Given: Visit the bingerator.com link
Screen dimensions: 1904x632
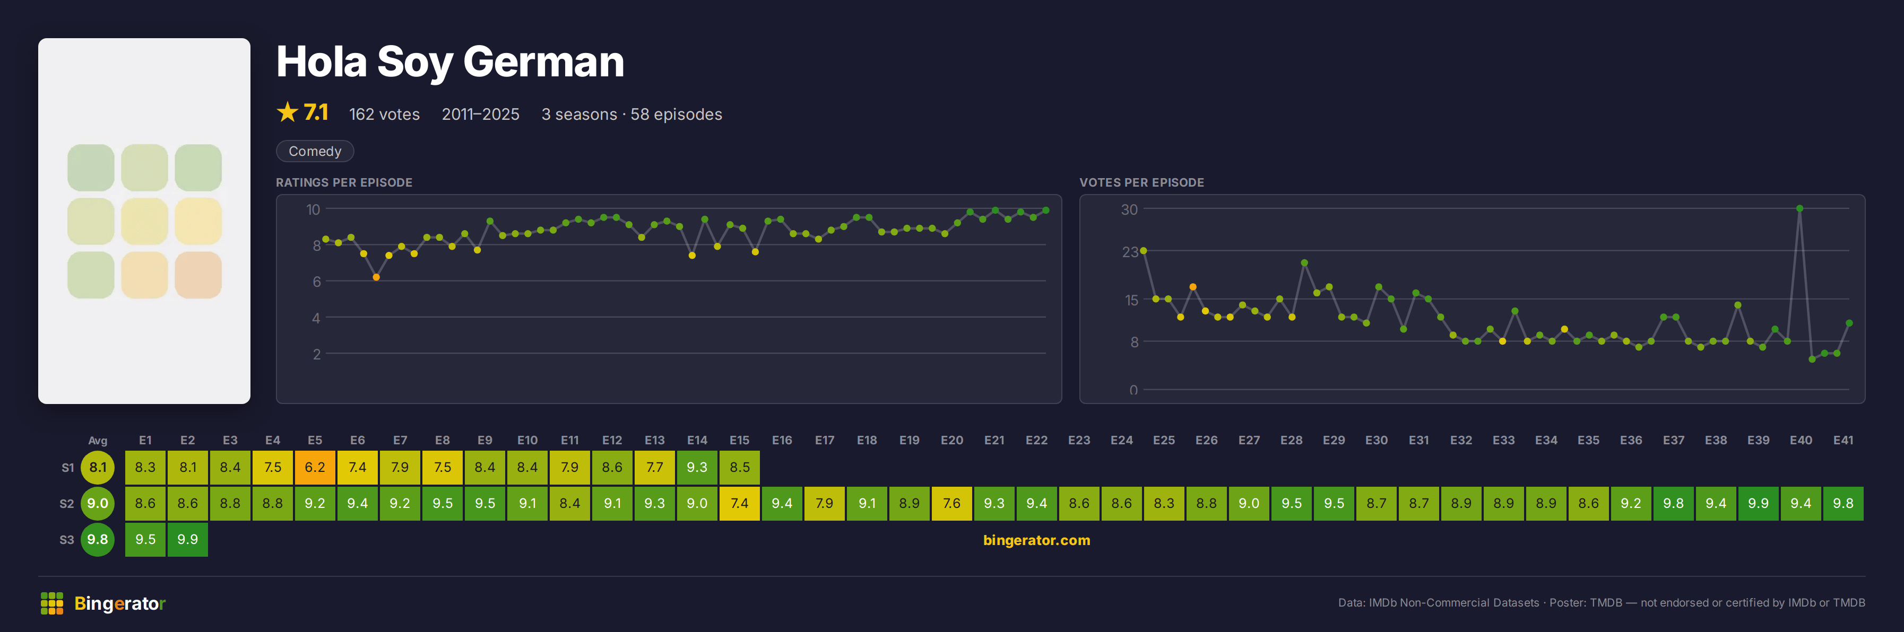Looking at the screenshot, I should [1036, 540].
